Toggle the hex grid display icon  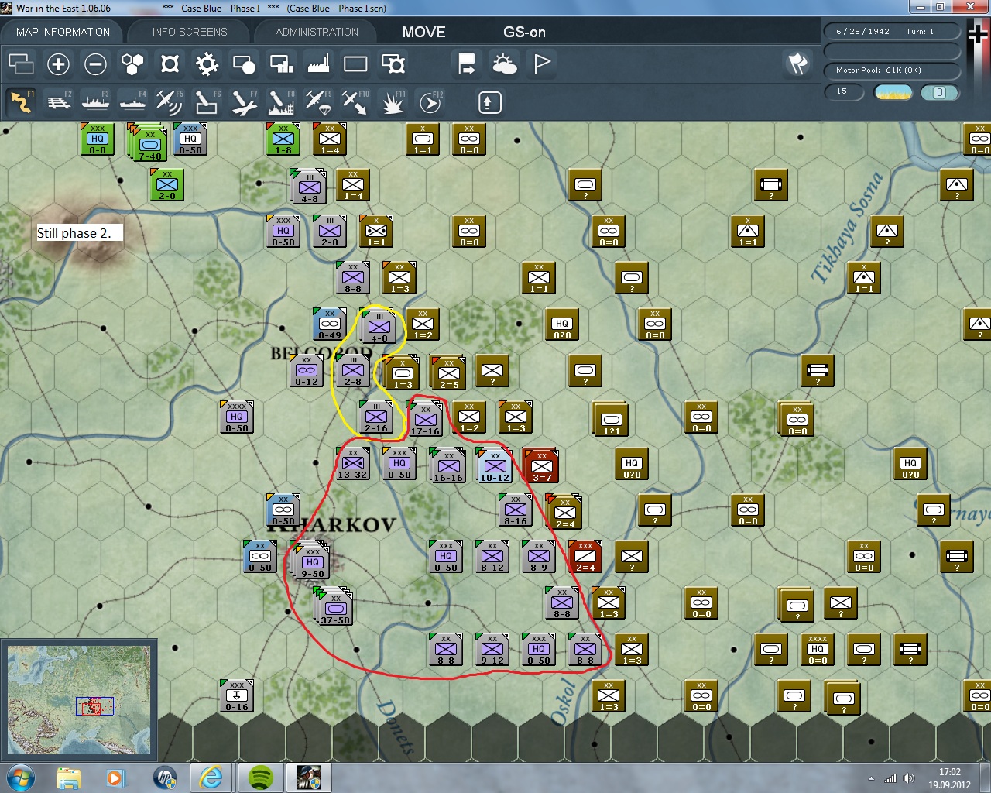pyautogui.click(x=132, y=64)
